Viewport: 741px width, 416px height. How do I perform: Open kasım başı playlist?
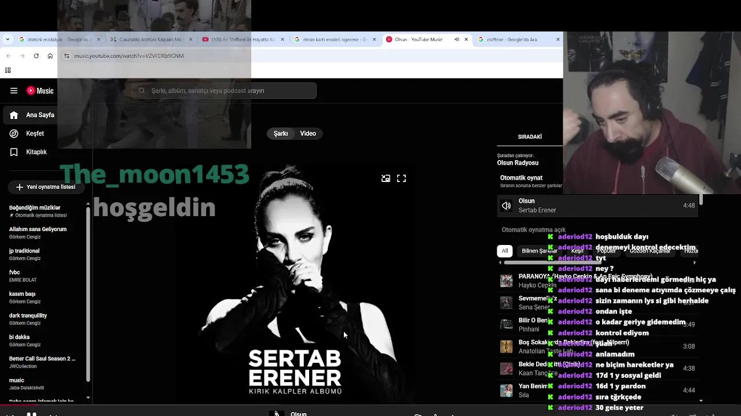click(24, 298)
